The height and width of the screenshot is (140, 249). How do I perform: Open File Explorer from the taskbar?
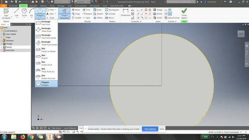pyautogui.click(x=14, y=137)
